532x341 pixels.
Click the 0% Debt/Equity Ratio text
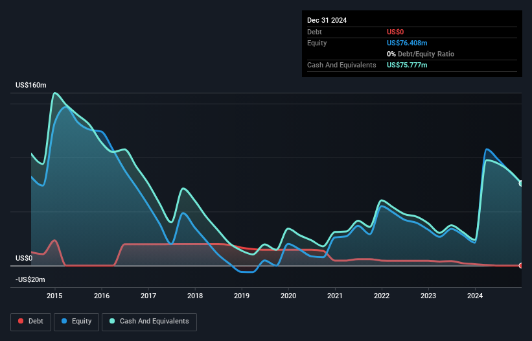421,54
